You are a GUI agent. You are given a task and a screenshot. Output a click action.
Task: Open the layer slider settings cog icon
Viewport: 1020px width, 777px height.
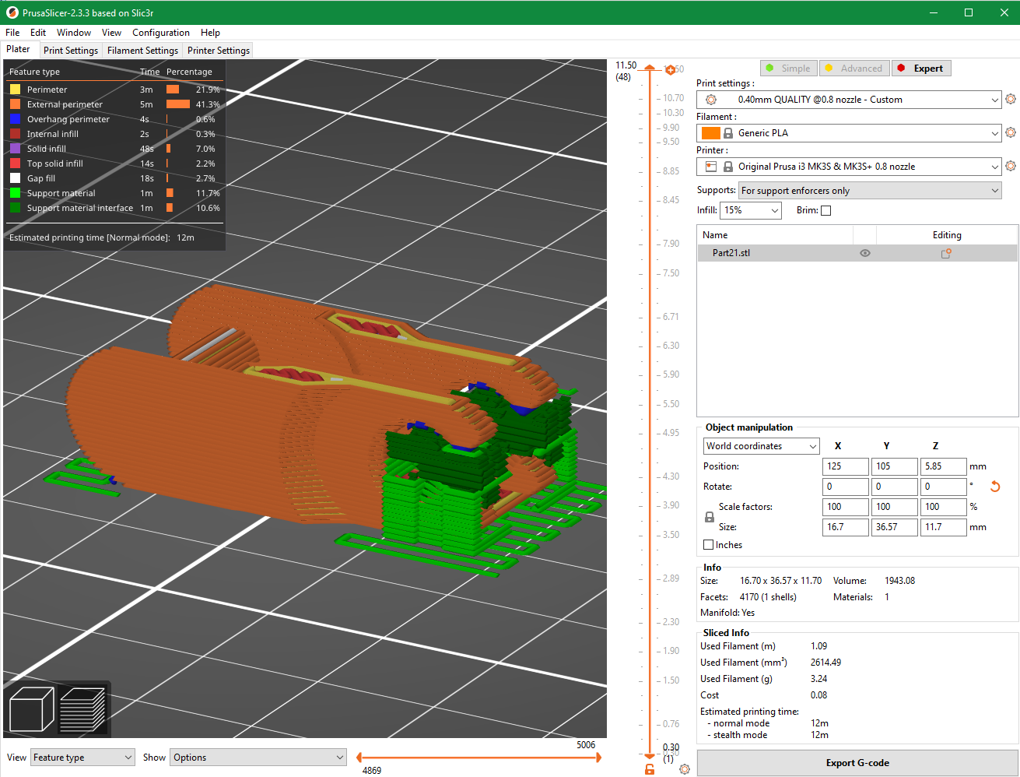coord(685,769)
